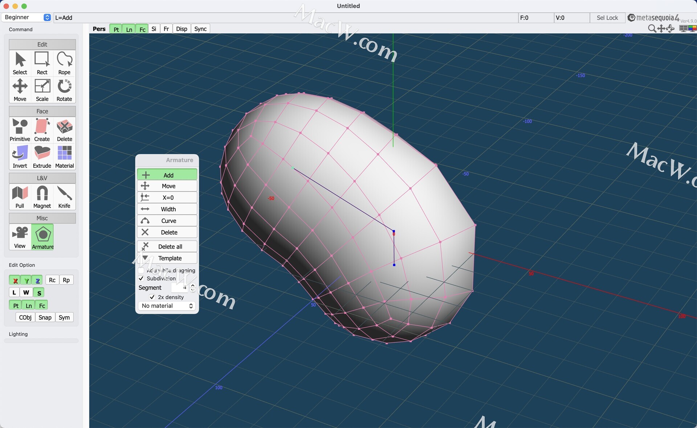This screenshot has height=428, width=697.
Task: Expand the Armature Template menu
Action: pyautogui.click(x=167, y=258)
